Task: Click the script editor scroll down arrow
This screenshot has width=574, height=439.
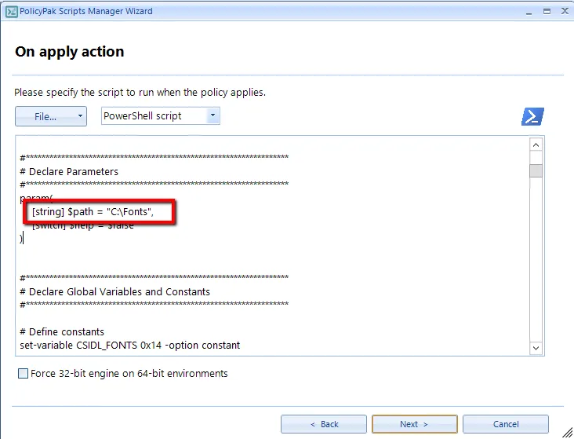Action: 536,347
